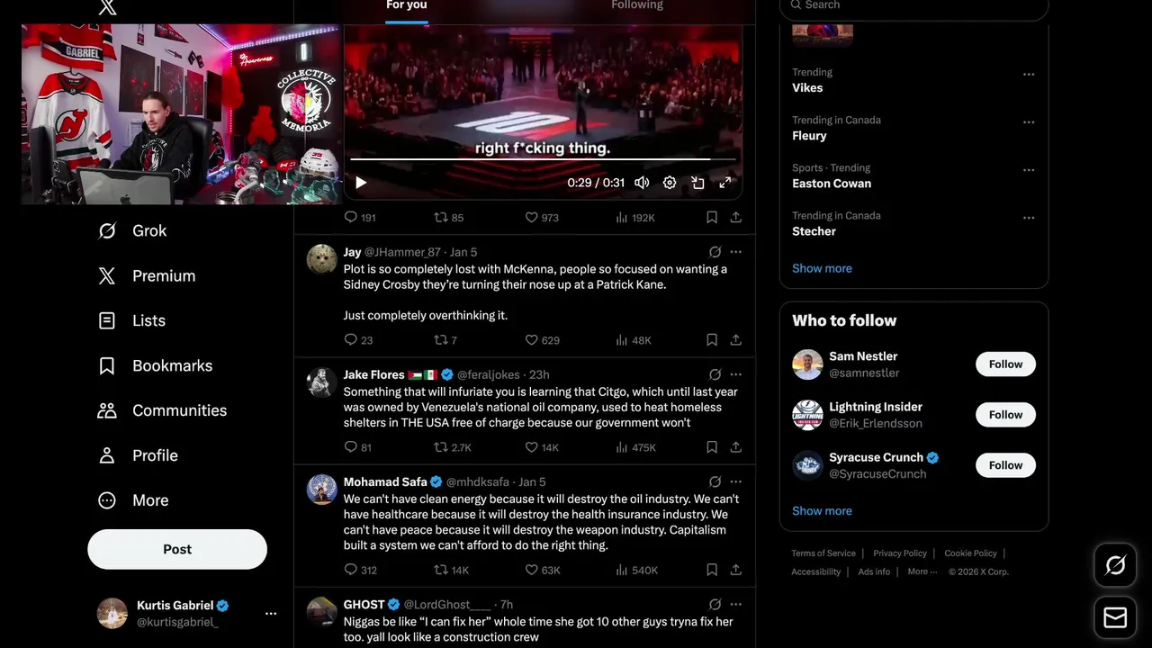
Task: Reply to Mohamad Safa's post
Action: (351, 570)
